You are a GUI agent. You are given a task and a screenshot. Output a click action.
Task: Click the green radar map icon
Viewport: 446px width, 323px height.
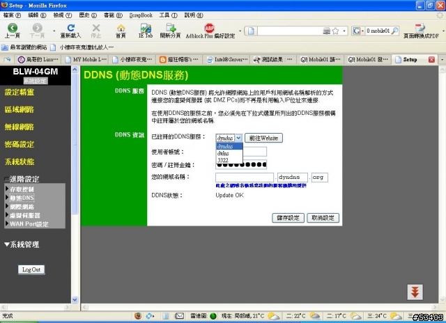pos(213,316)
